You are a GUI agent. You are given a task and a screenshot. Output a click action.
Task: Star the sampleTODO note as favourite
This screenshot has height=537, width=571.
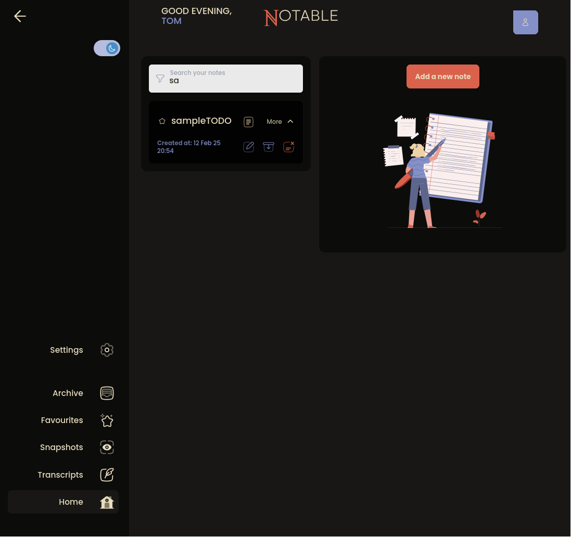click(162, 121)
